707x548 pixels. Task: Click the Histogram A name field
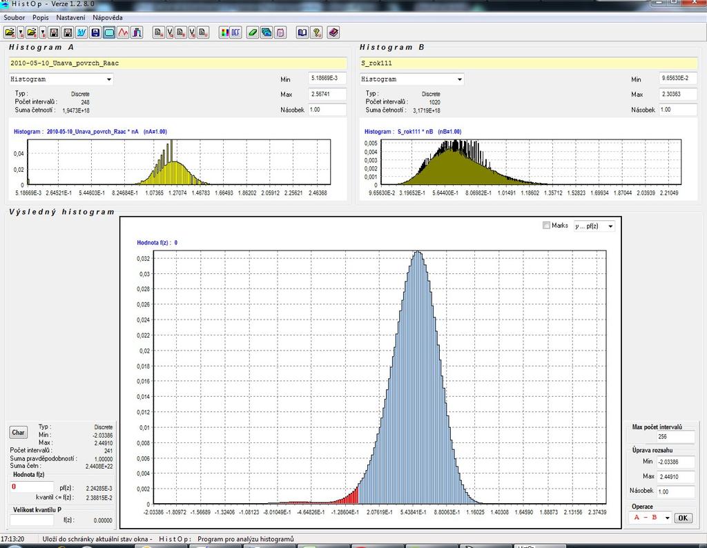pyautogui.click(x=178, y=63)
